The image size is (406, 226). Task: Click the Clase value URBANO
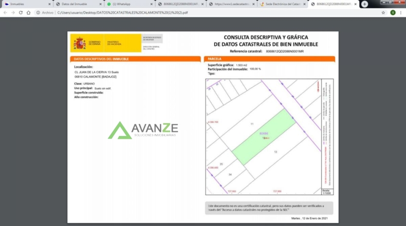(89, 84)
